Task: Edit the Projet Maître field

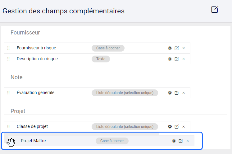Action: (x=181, y=141)
